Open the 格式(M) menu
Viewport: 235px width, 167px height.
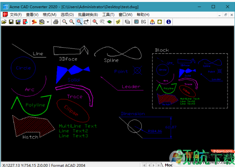click(50, 15)
